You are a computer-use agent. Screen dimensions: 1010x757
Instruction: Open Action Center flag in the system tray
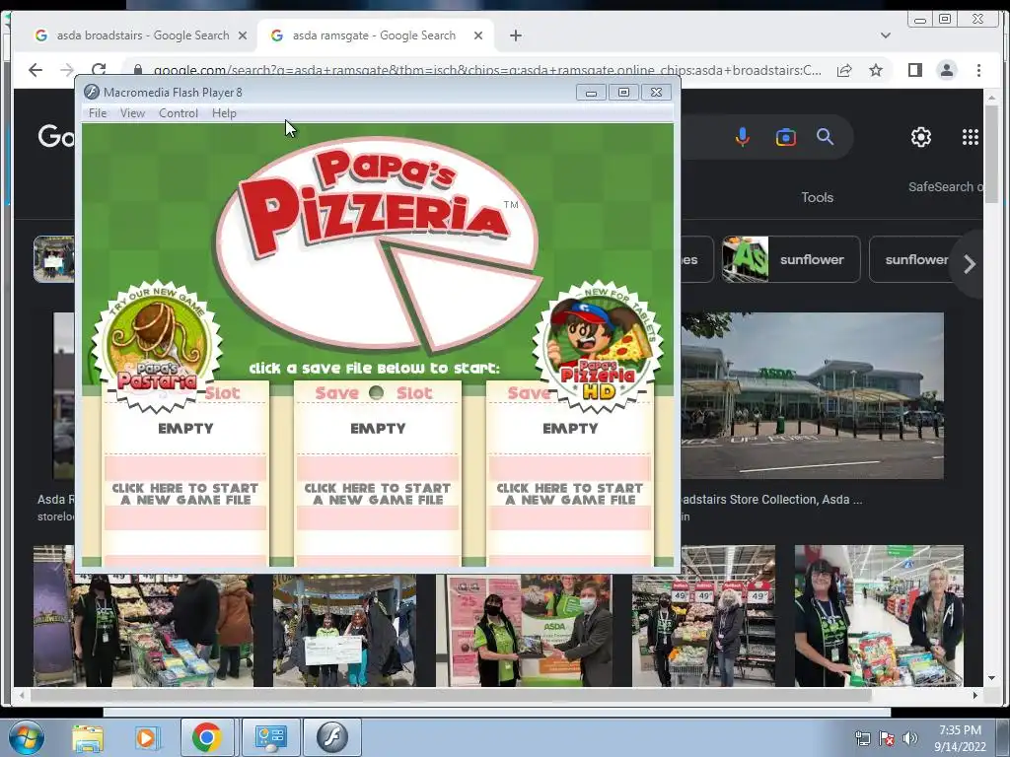tap(887, 738)
